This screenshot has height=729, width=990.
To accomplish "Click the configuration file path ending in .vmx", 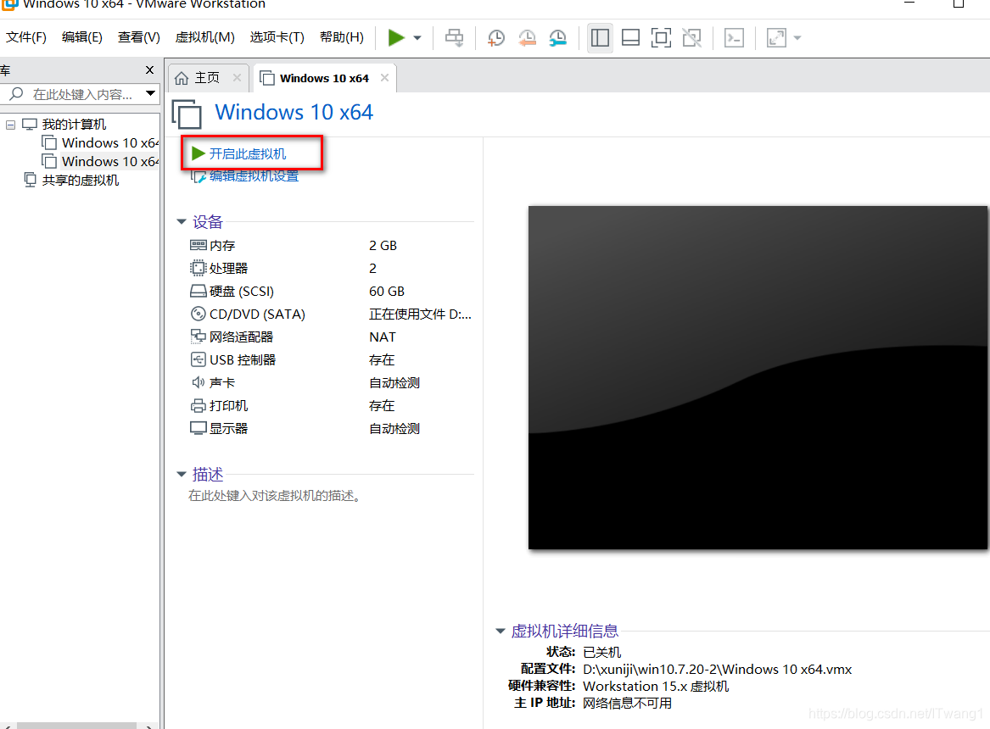I will 717,669.
